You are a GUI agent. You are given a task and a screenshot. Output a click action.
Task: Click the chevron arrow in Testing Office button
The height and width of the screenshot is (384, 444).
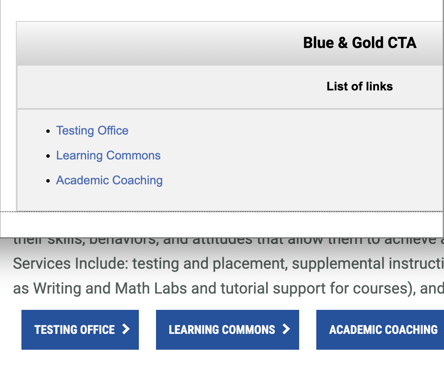point(126,329)
